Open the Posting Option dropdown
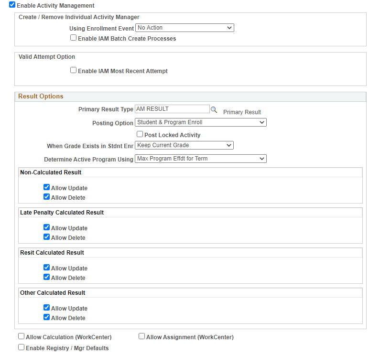The width and height of the screenshot is (391, 354). [x=201, y=122]
